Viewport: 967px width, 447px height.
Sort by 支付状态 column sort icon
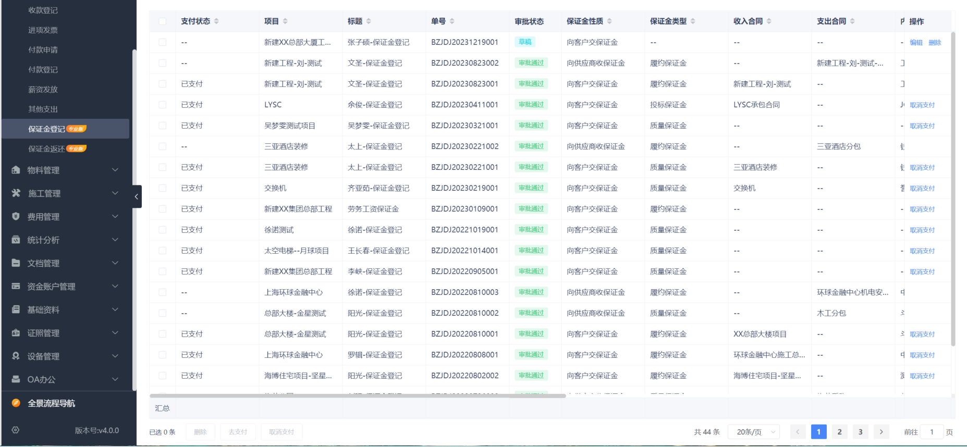[x=216, y=21]
